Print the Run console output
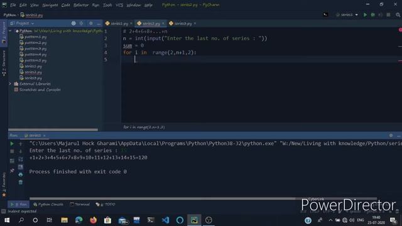402x226 pixels. (x=21, y=175)
